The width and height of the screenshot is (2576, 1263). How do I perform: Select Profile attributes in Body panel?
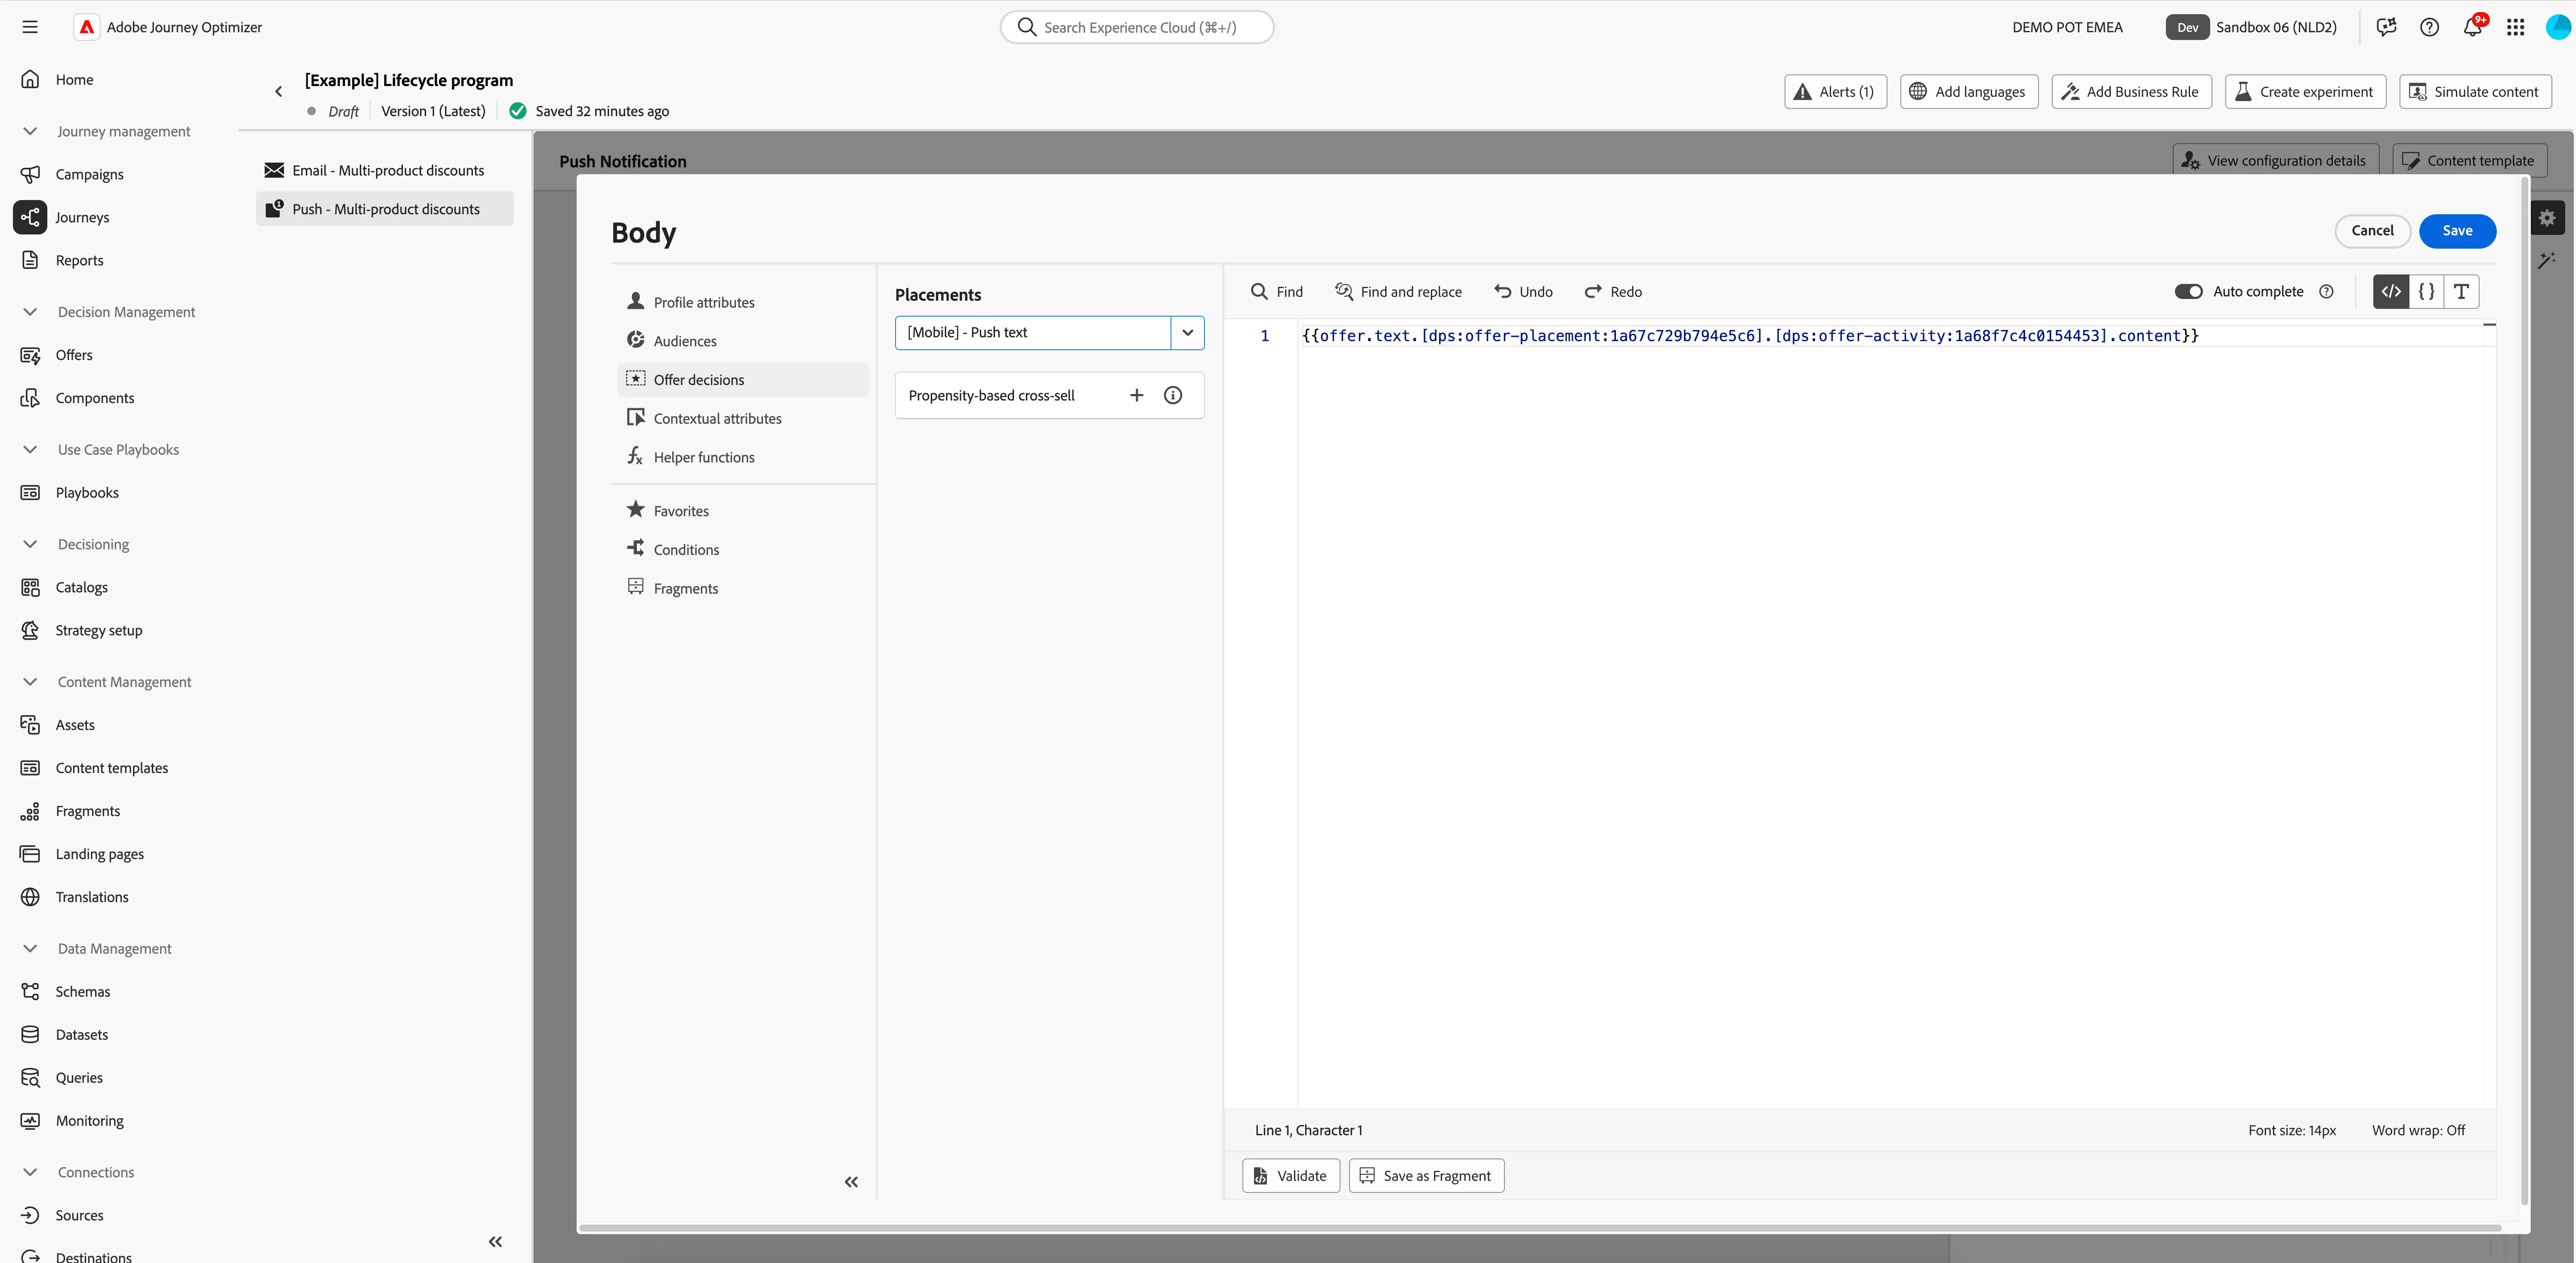pos(743,302)
